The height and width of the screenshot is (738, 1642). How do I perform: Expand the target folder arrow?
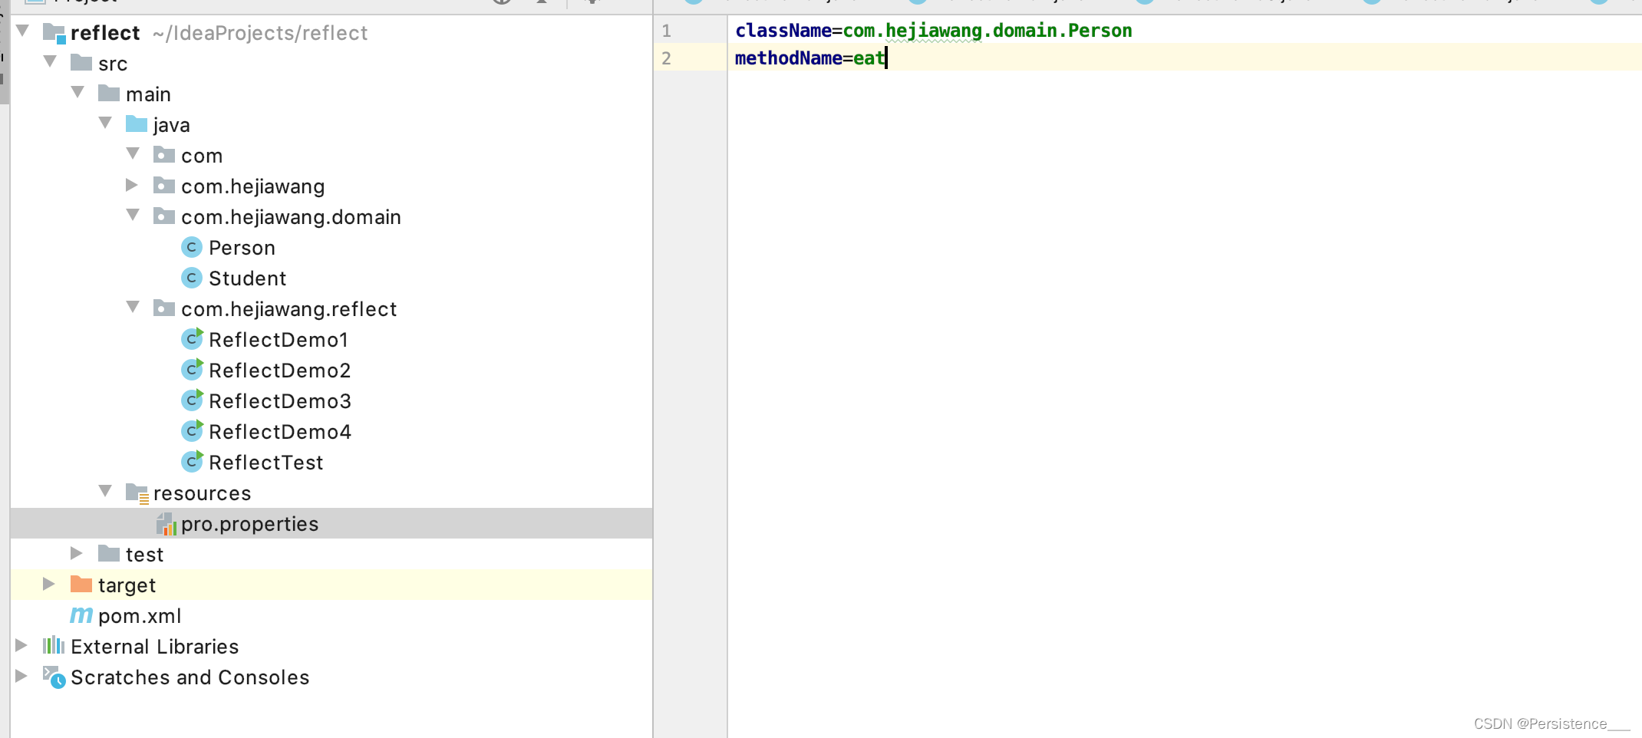49,584
